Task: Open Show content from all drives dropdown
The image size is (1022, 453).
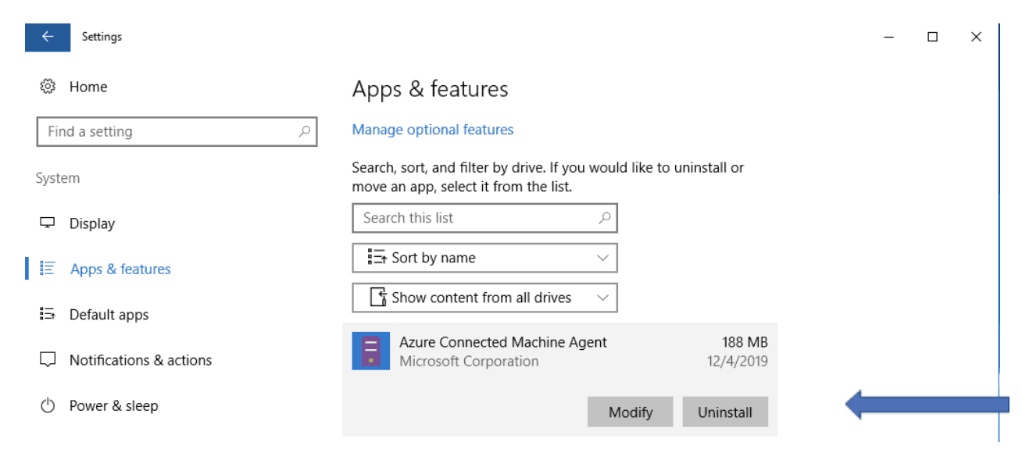Action: tap(484, 298)
